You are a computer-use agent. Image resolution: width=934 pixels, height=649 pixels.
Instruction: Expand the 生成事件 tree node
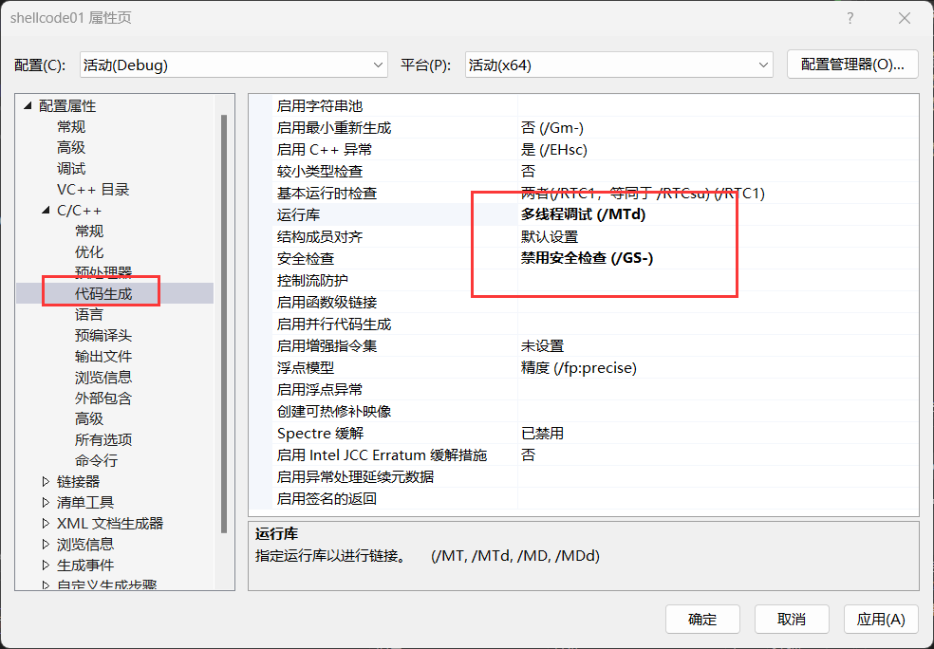[x=46, y=565]
